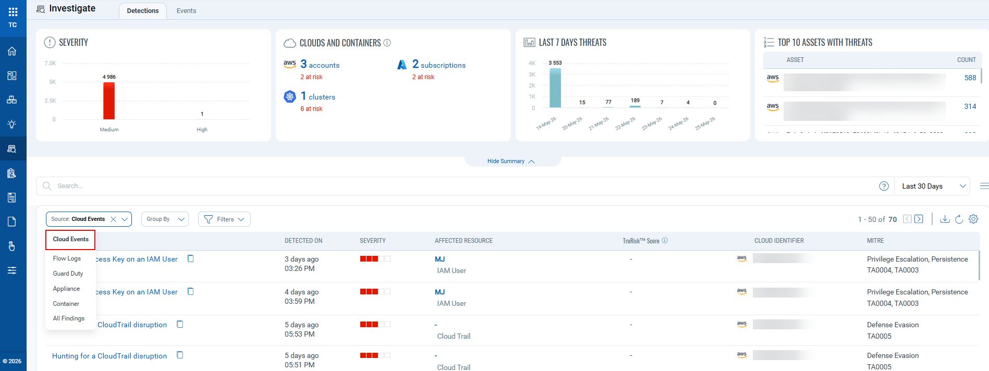Choose All Findings from source list

(x=68, y=318)
